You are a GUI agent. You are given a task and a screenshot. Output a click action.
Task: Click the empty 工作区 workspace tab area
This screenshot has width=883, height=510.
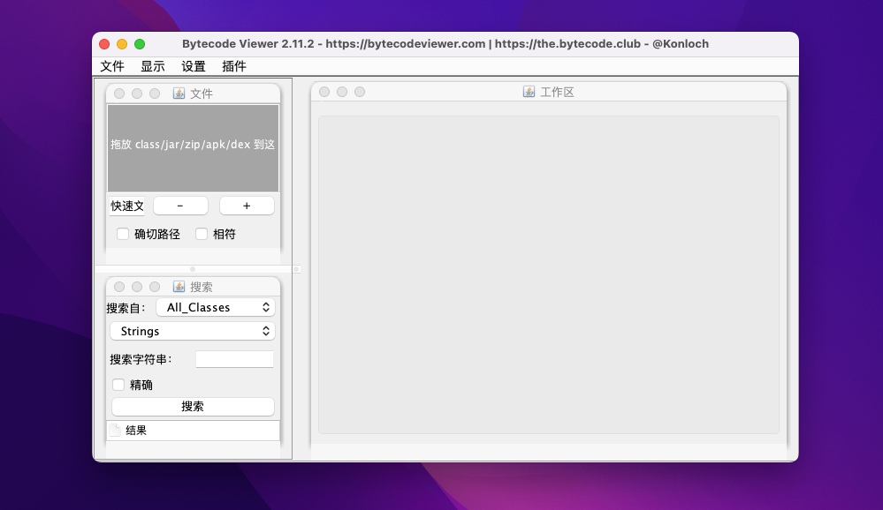pos(549,275)
